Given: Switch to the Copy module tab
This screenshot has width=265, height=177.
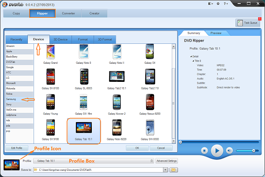Looking at the screenshot, I should click(x=16, y=13).
